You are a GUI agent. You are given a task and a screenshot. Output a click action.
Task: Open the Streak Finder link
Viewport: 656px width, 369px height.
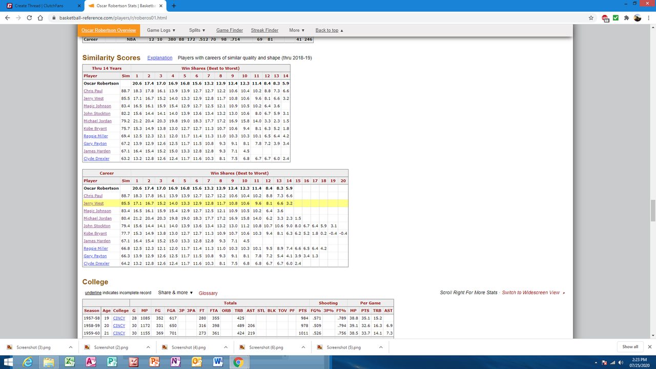point(264,30)
